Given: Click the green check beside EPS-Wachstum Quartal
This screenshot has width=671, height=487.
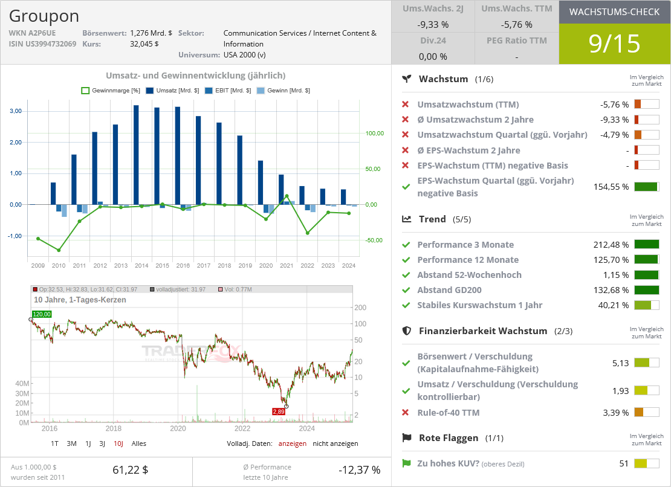Looking at the screenshot, I should coord(406,187).
